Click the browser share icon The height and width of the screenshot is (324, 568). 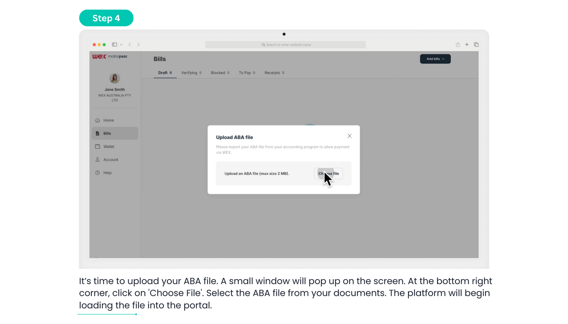tap(458, 45)
